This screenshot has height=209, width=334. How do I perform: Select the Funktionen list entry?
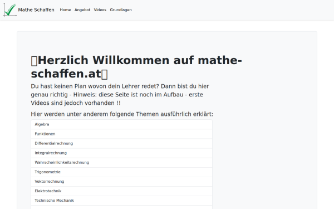(x=121, y=134)
